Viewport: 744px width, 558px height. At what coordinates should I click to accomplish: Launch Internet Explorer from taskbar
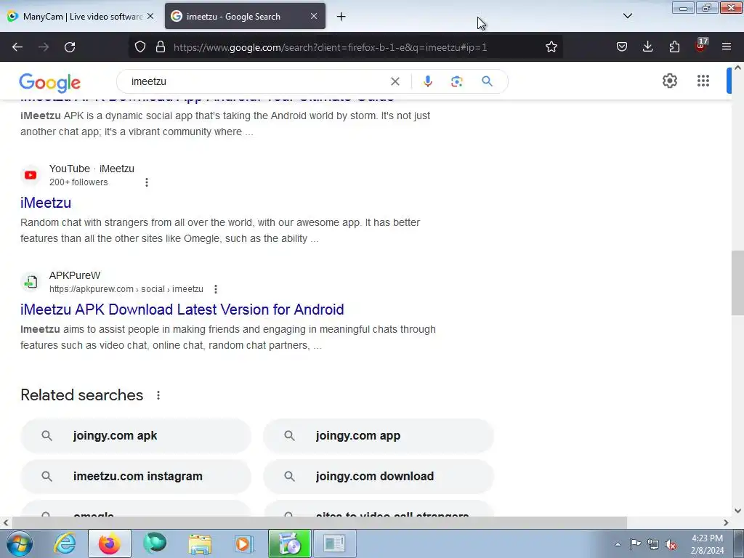click(x=65, y=543)
